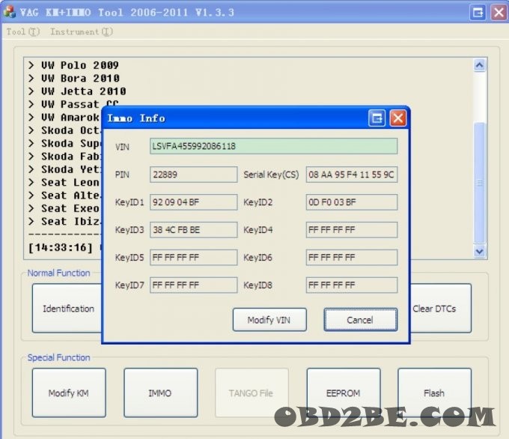
Task: Click the KeyID3 field
Action: (x=193, y=230)
